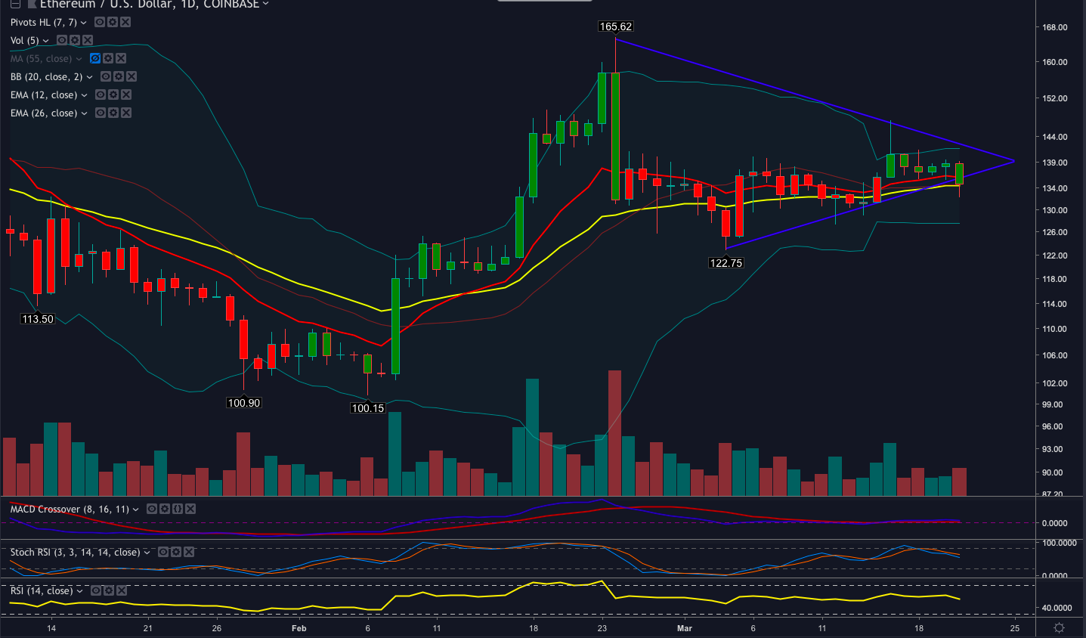The height and width of the screenshot is (638, 1086).
Task: Click the 165.62 pivot high label
Action: [615, 26]
